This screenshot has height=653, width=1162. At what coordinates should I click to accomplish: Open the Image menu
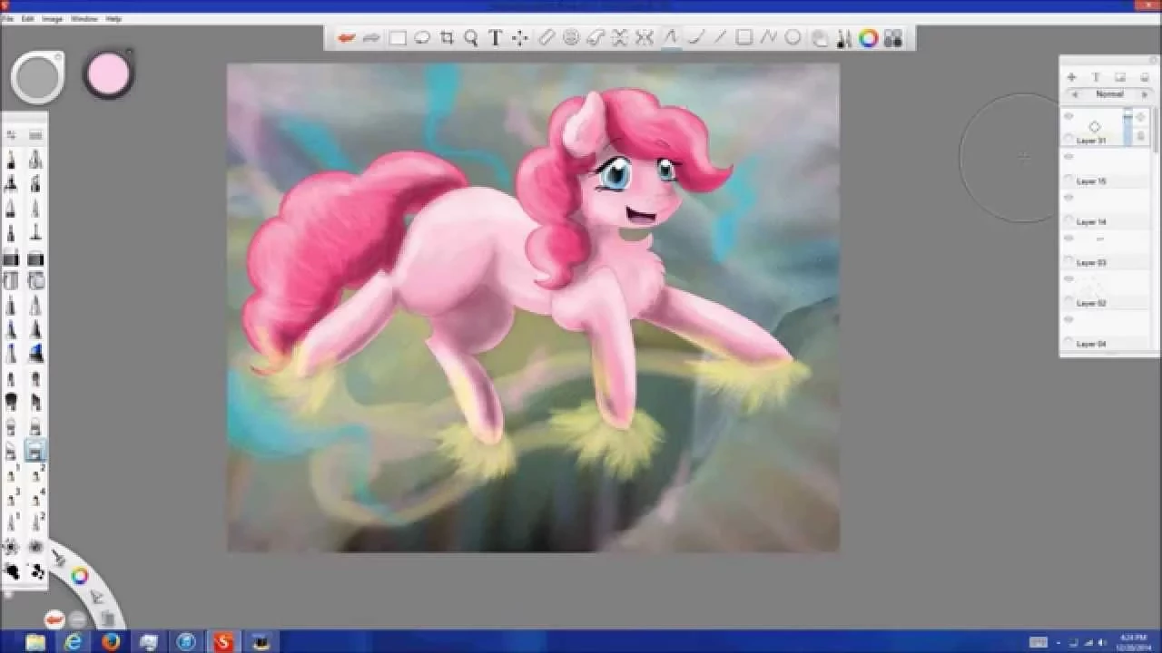coord(53,18)
